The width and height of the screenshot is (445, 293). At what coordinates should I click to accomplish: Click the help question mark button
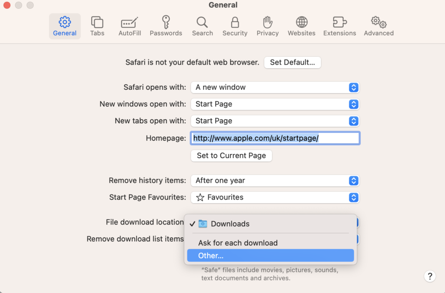430,276
